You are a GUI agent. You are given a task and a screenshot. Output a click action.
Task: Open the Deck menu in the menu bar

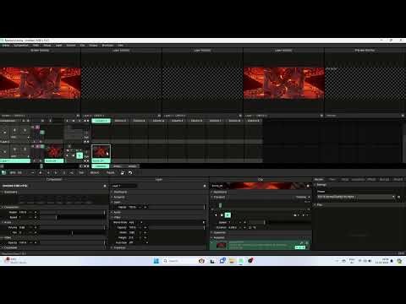pos(36,46)
